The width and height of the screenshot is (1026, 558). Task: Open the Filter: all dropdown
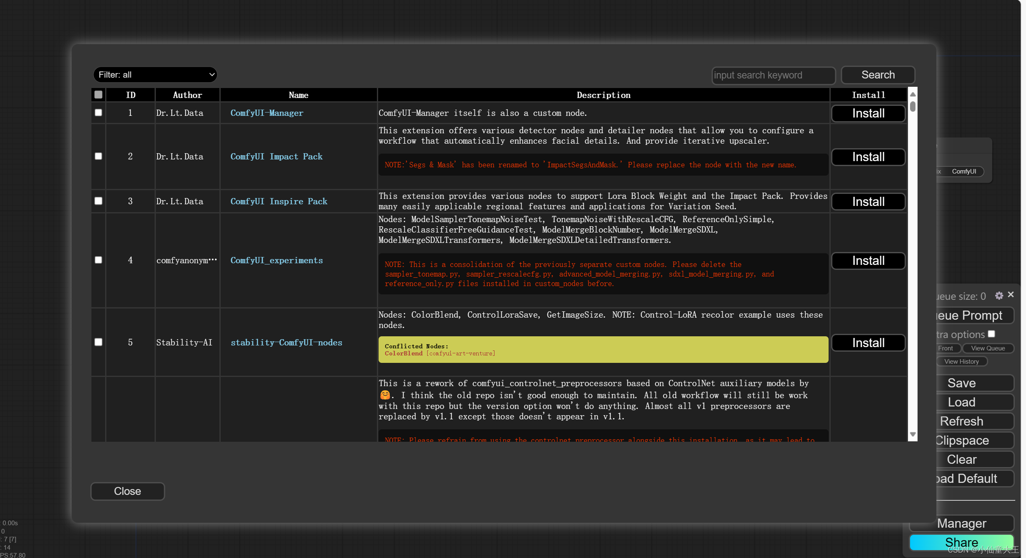pos(155,75)
